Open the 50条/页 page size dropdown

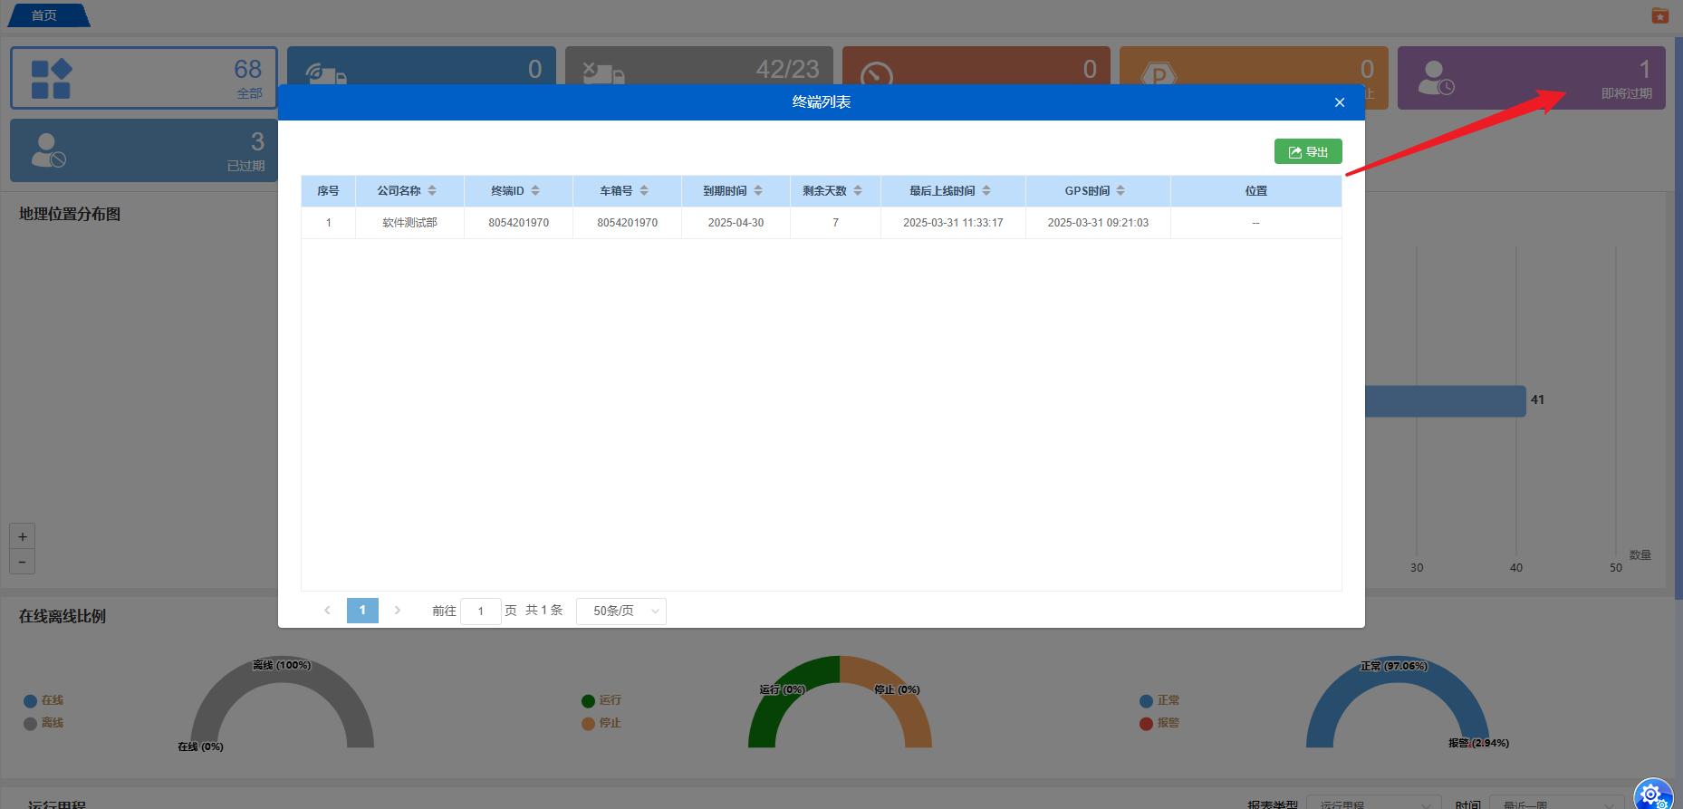(x=620, y=612)
